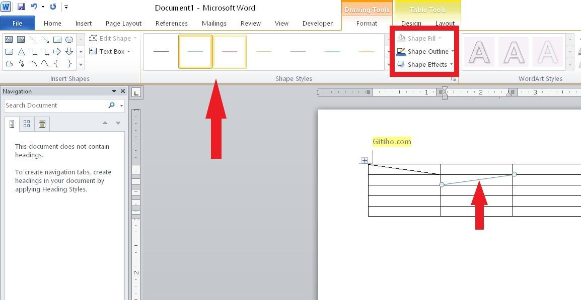Screen dimensions: 581x300
Task: Open the Shape Outline dropdown
Action: 453,51
